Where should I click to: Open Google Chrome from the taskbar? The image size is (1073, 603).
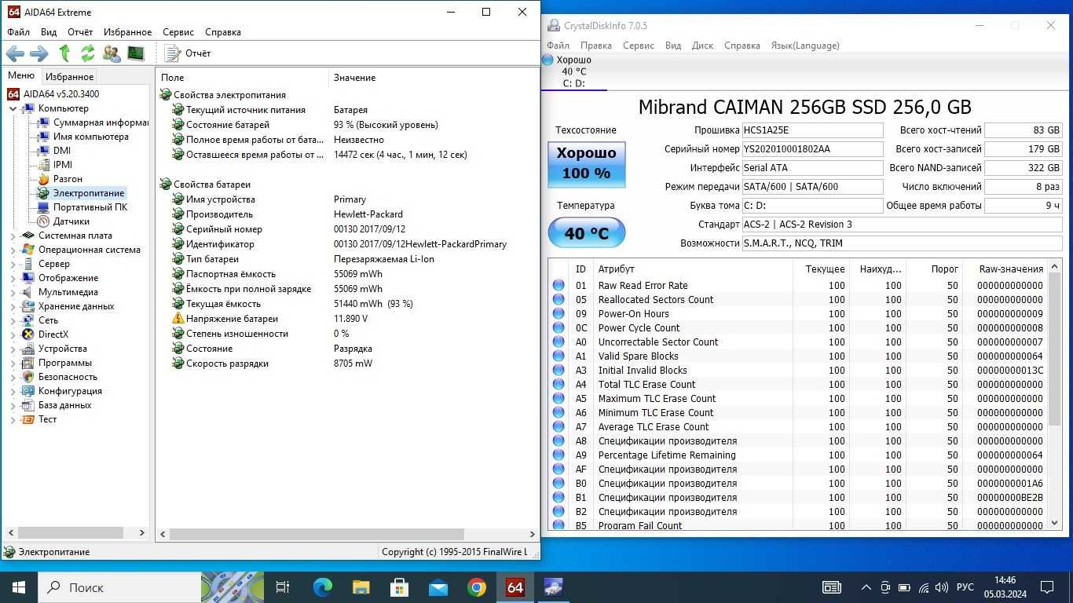pyautogui.click(x=476, y=587)
